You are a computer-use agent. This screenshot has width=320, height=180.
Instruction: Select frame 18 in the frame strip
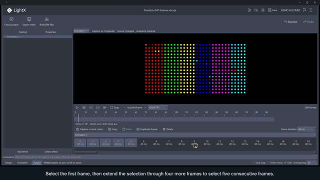coord(308,142)
